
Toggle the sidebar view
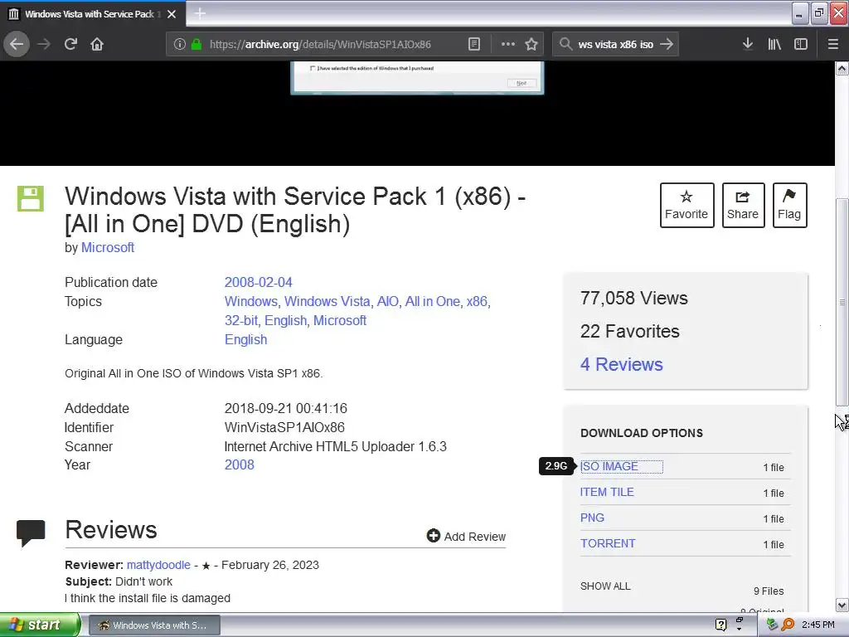click(x=801, y=45)
